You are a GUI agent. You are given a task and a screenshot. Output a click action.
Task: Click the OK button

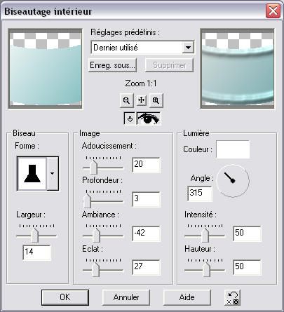click(x=65, y=297)
